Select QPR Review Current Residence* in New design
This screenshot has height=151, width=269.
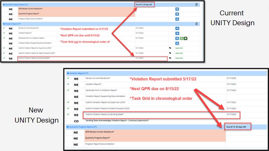(x=100, y=132)
